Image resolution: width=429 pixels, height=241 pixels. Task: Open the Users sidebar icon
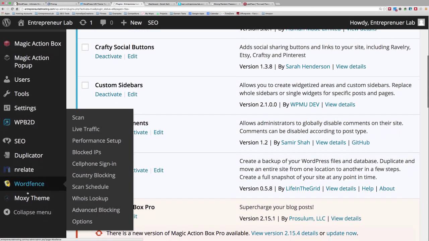(x=7, y=80)
